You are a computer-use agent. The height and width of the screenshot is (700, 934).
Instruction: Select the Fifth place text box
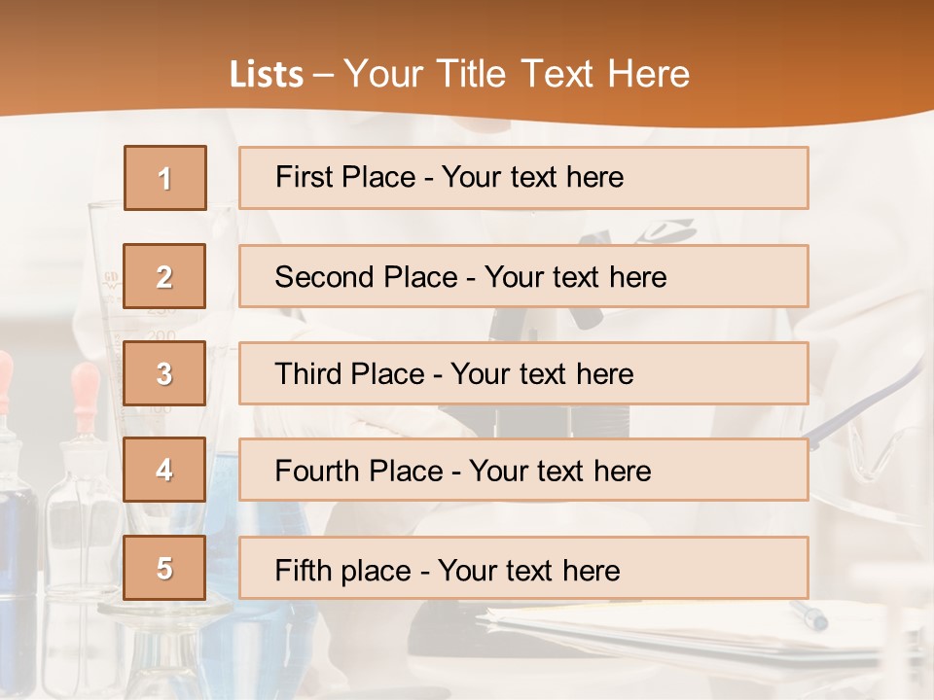tap(523, 568)
